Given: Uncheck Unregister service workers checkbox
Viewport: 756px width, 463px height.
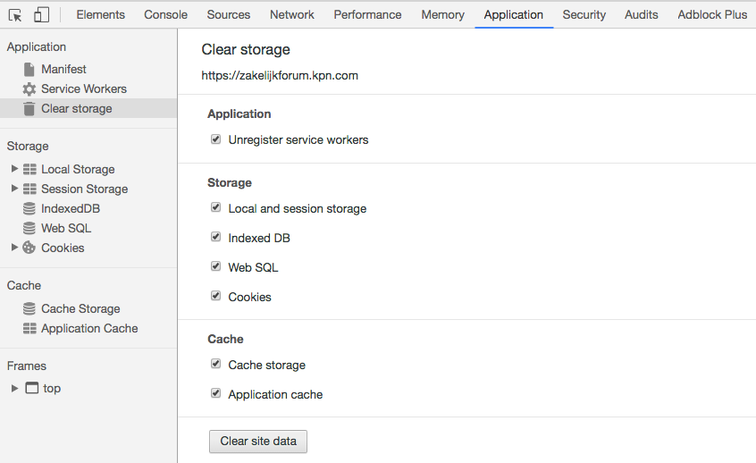Looking at the screenshot, I should (x=215, y=139).
